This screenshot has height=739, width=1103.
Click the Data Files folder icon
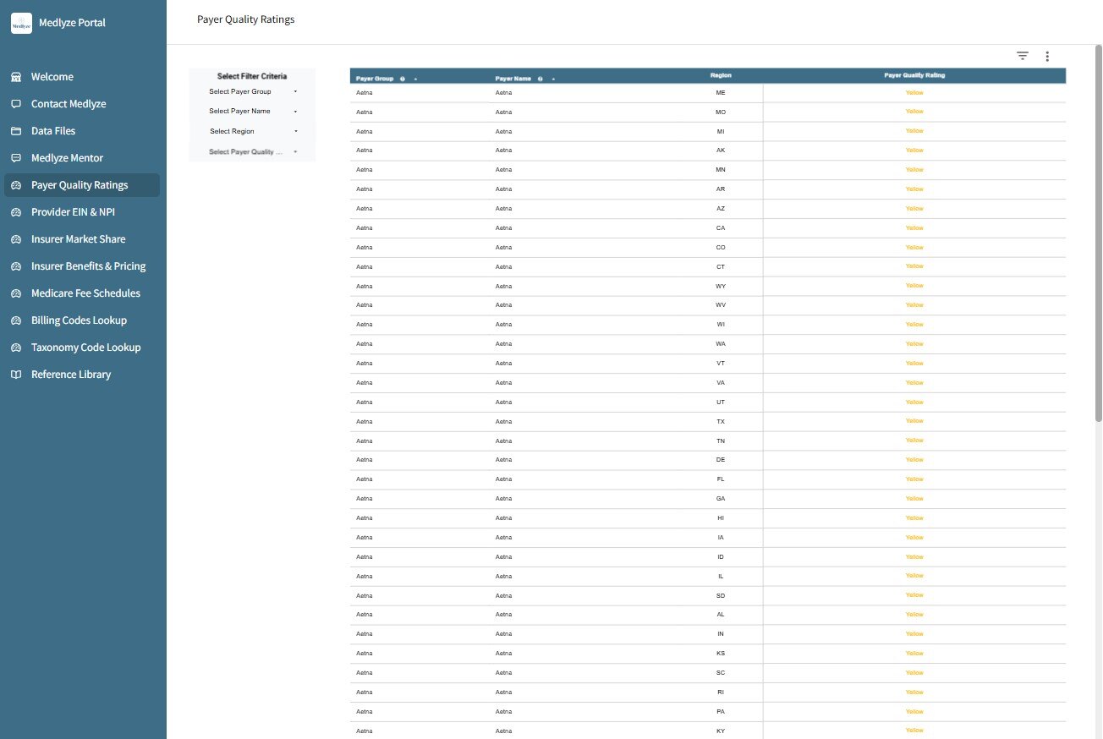pyautogui.click(x=16, y=131)
